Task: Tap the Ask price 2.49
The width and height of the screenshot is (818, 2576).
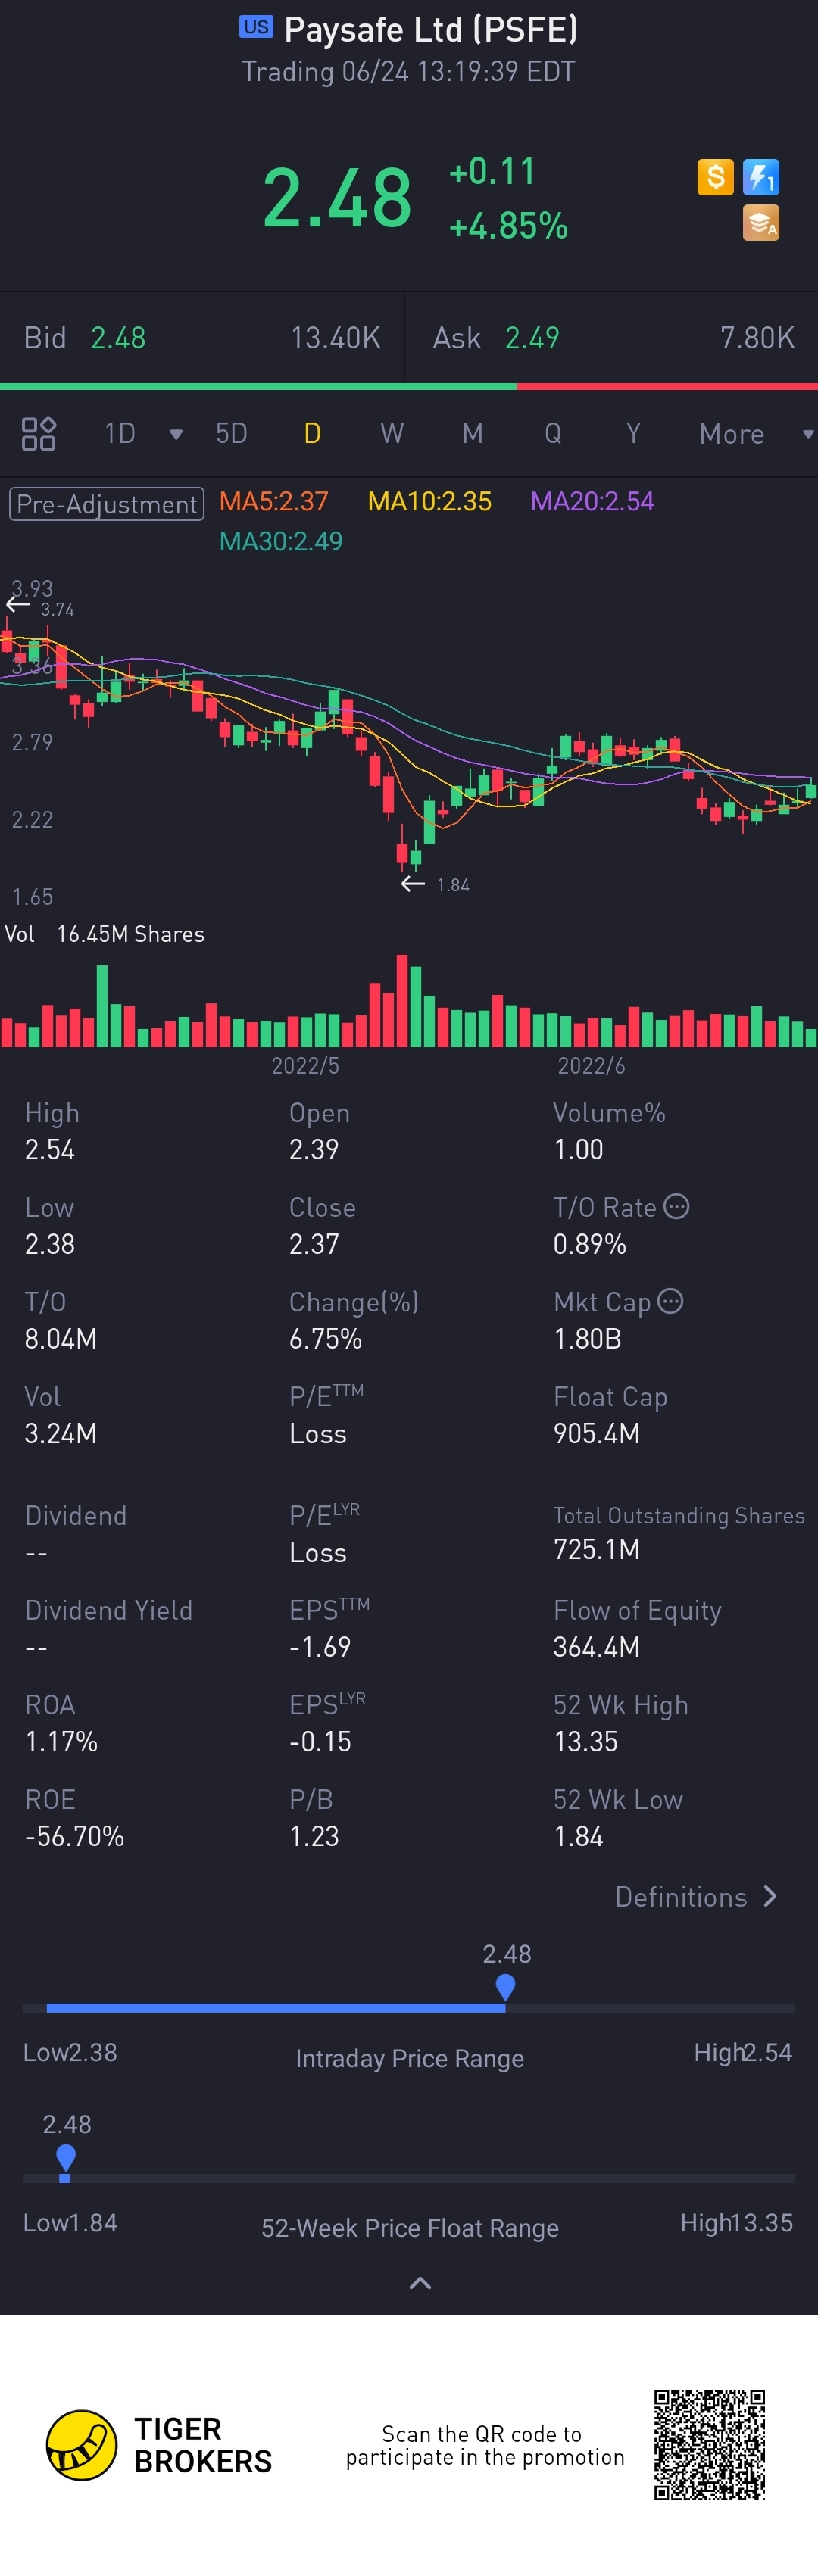Action: point(532,338)
